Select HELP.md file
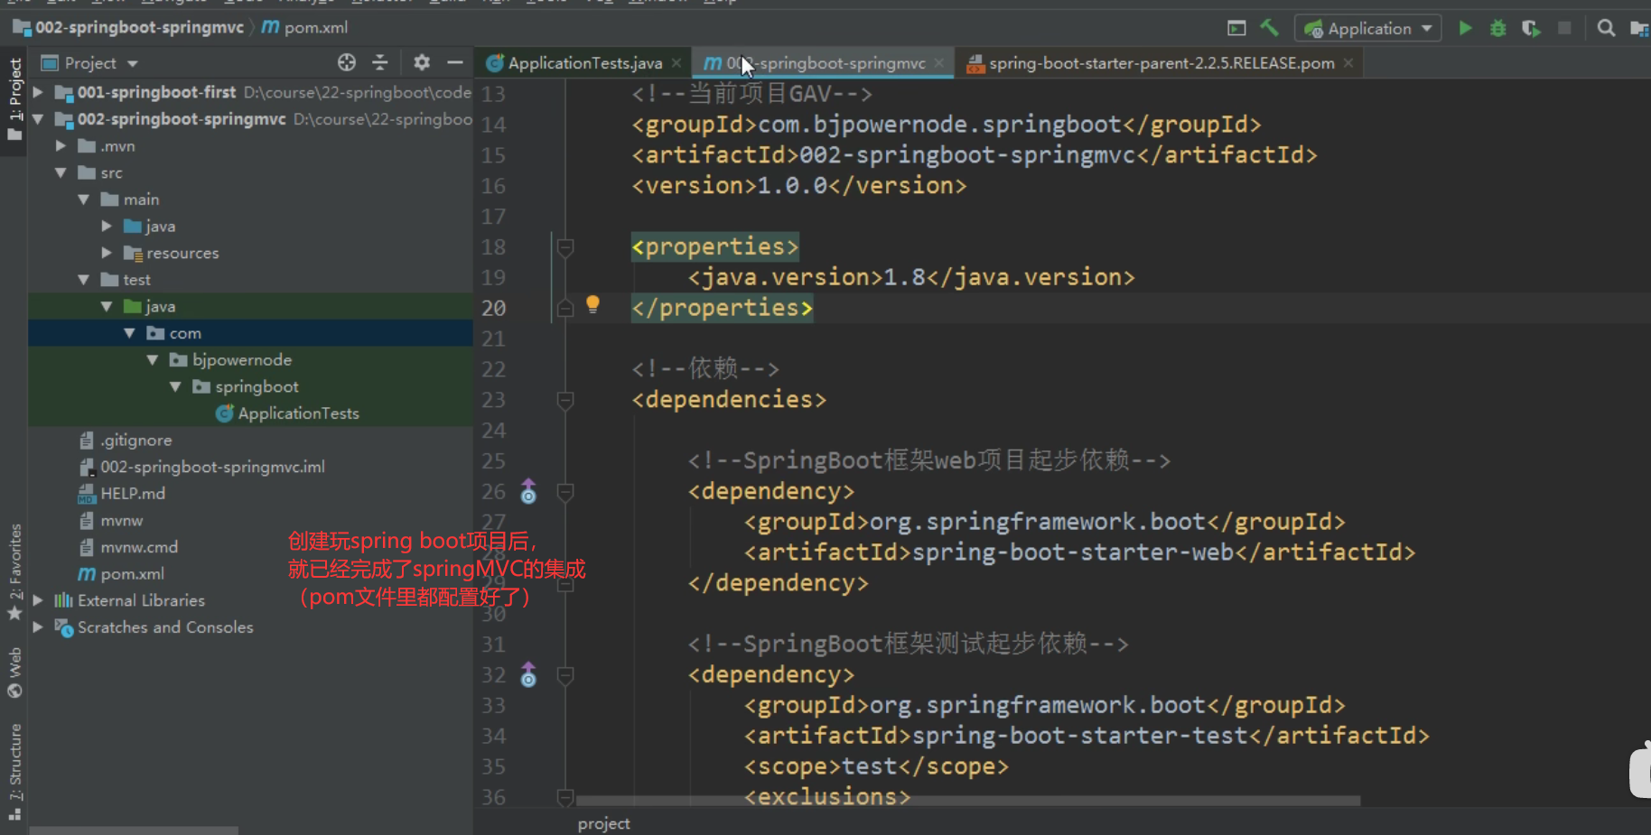Screen dimensions: 1651x835 (x=121, y=494)
